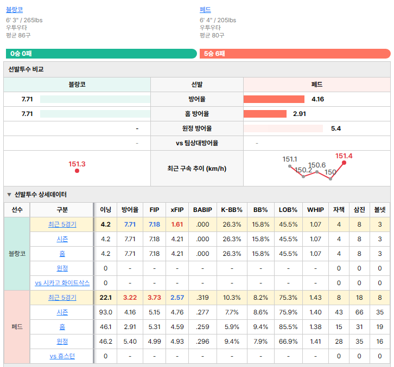Click the LOB% column header
This screenshot has height=367, width=394.
pos(288,210)
